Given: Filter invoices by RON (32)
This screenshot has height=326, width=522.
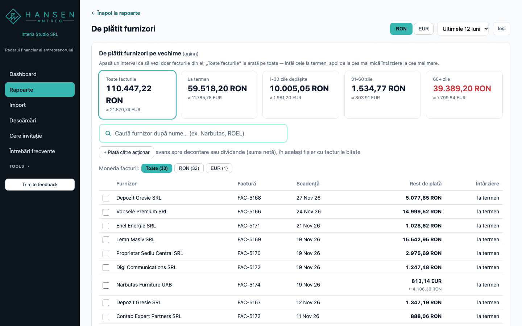Looking at the screenshot, I should coord(189,168).
